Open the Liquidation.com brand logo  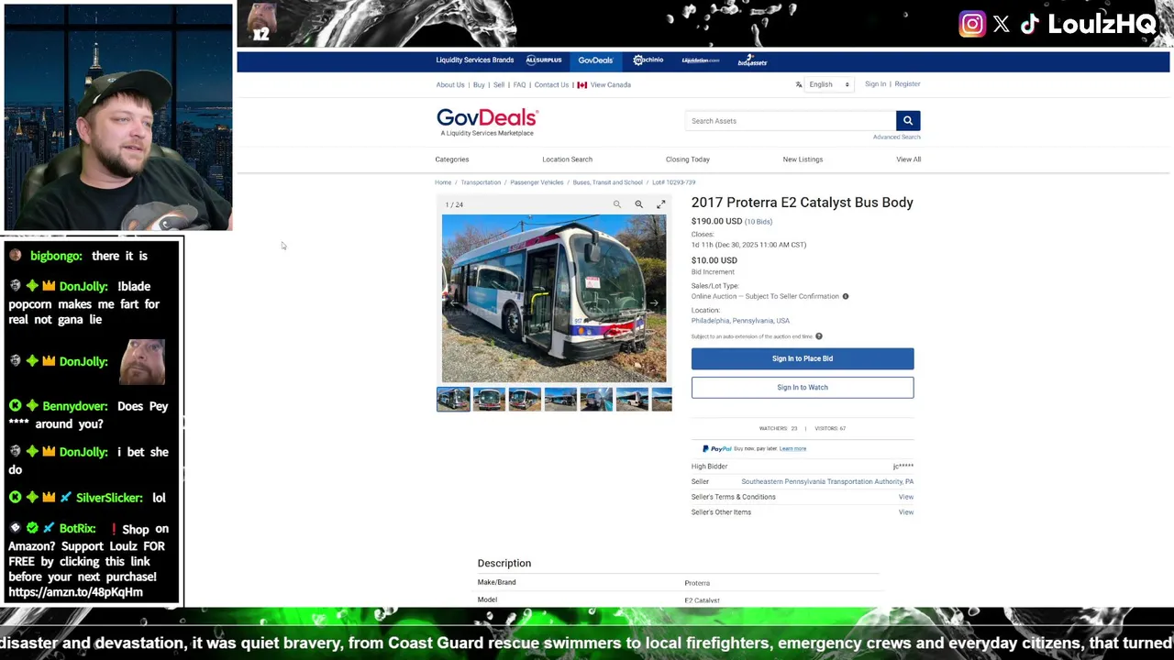701,60
